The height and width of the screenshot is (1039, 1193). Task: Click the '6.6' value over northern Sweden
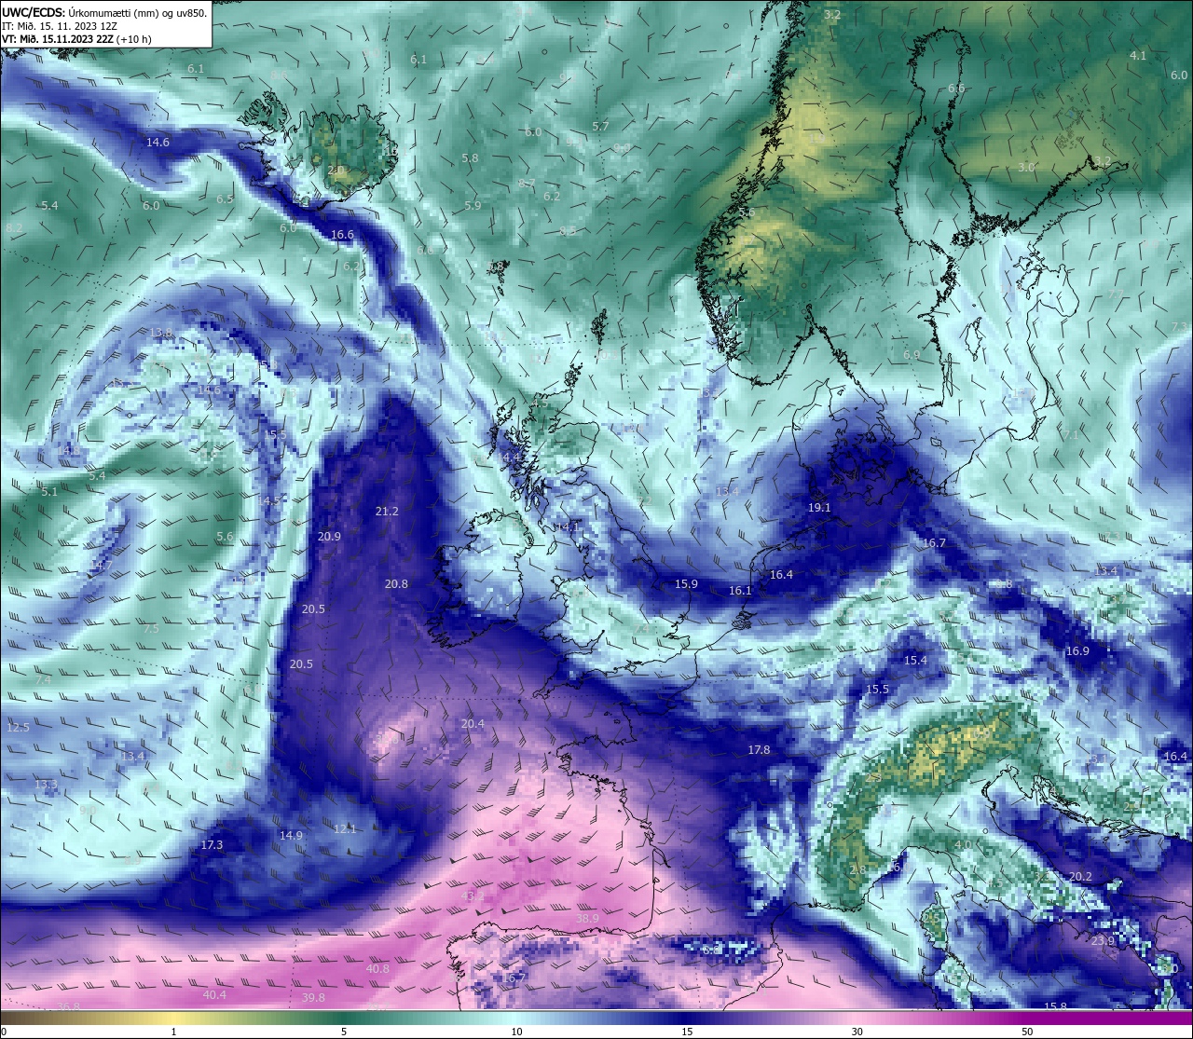point(956,89)
